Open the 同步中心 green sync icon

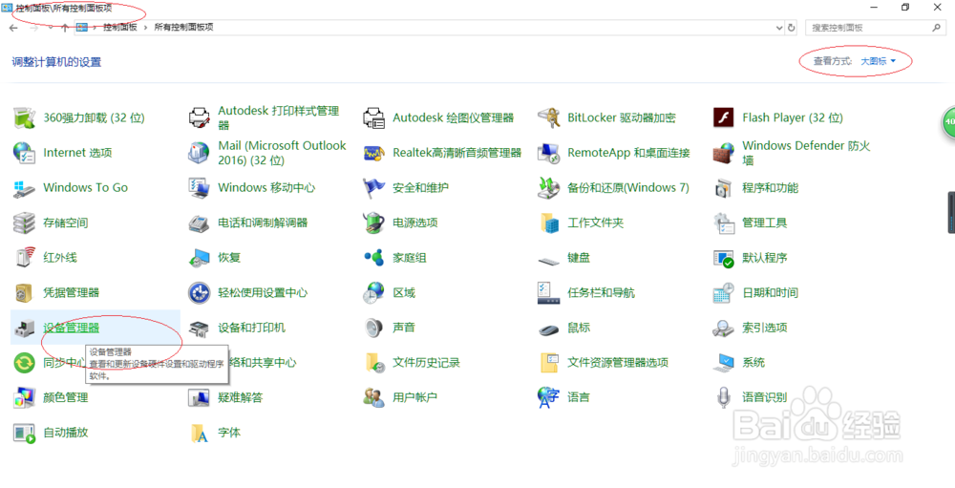click(24, 363)
